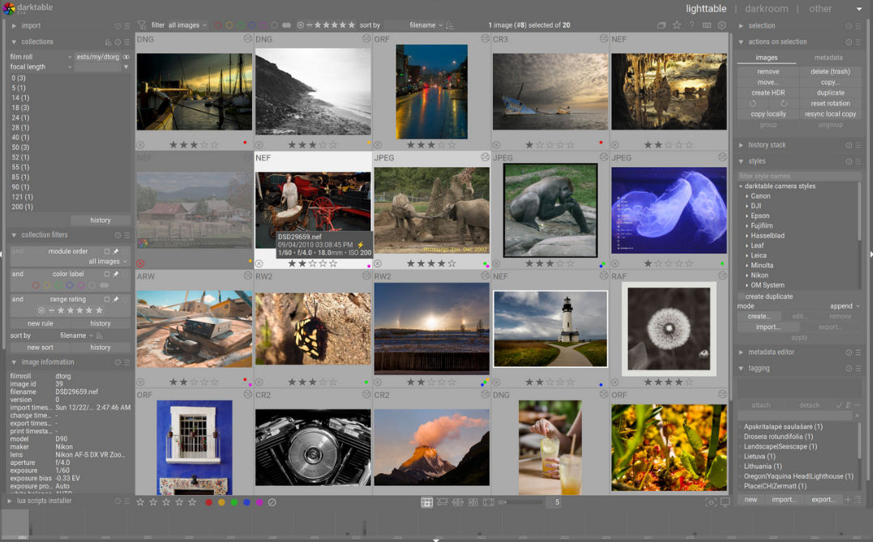Screen dimensions: 873x542
Task: Enable the create duplicate checkbox
Action: click(742, 297)
